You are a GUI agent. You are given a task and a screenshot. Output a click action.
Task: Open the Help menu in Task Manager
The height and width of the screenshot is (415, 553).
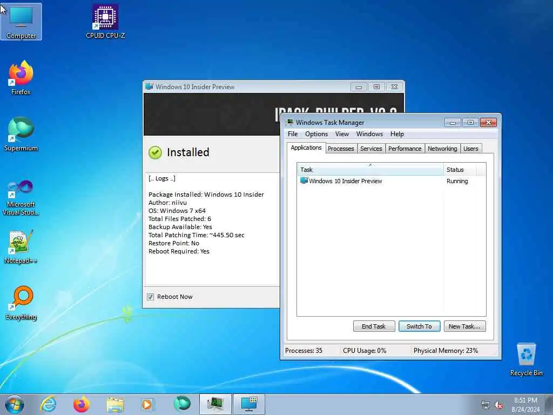coord(397,134)
